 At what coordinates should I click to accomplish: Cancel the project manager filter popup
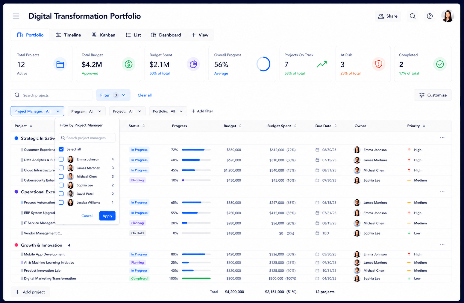87,216
